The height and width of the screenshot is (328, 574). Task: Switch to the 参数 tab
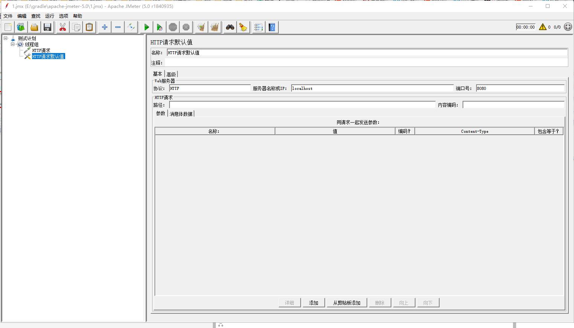click(x=161, y=113)
